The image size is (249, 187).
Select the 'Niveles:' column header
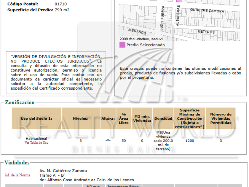81,118
